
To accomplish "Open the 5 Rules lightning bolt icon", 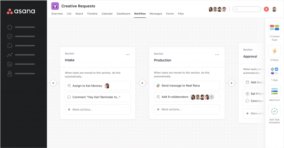I will (x=274, y=51).
